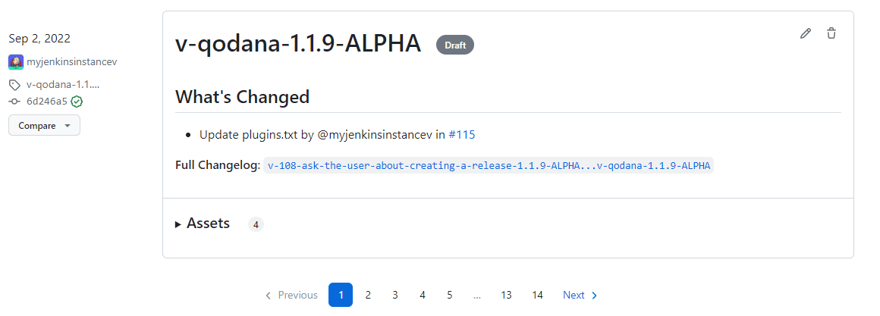Click the pencil edit release icon
This screenshot has height=316, width=880.
(x=806, y=33)
